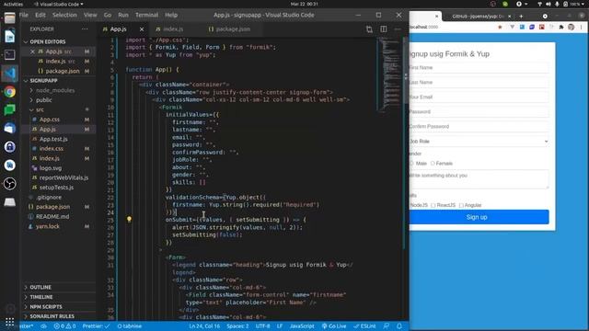Click the Your Email input field
Viewport: 589px width, 331px height.
479,97
